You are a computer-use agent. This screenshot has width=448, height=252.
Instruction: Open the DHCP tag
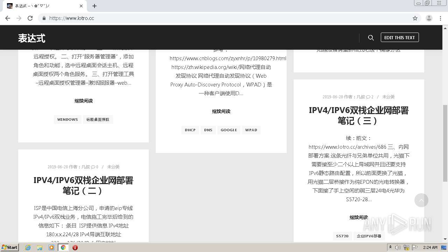coord(190,130)
